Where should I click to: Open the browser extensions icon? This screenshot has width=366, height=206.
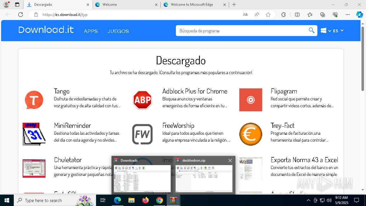283,15
